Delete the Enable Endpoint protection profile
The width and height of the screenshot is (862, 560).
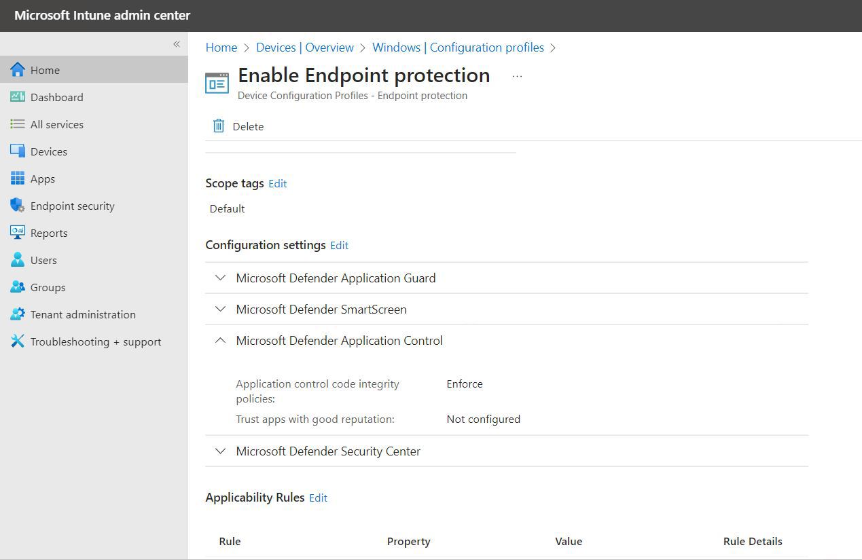coord(237,126)
